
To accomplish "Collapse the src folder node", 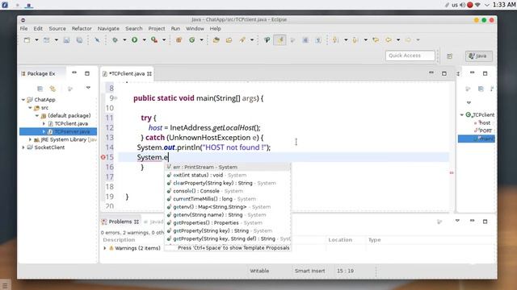I will pos(30,107).
